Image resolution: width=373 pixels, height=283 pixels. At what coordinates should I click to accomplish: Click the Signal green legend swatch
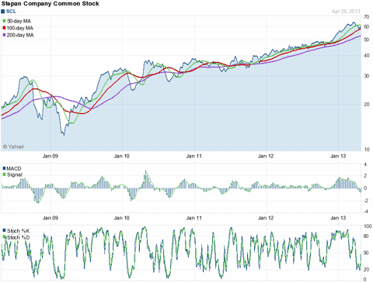point(4,174)
